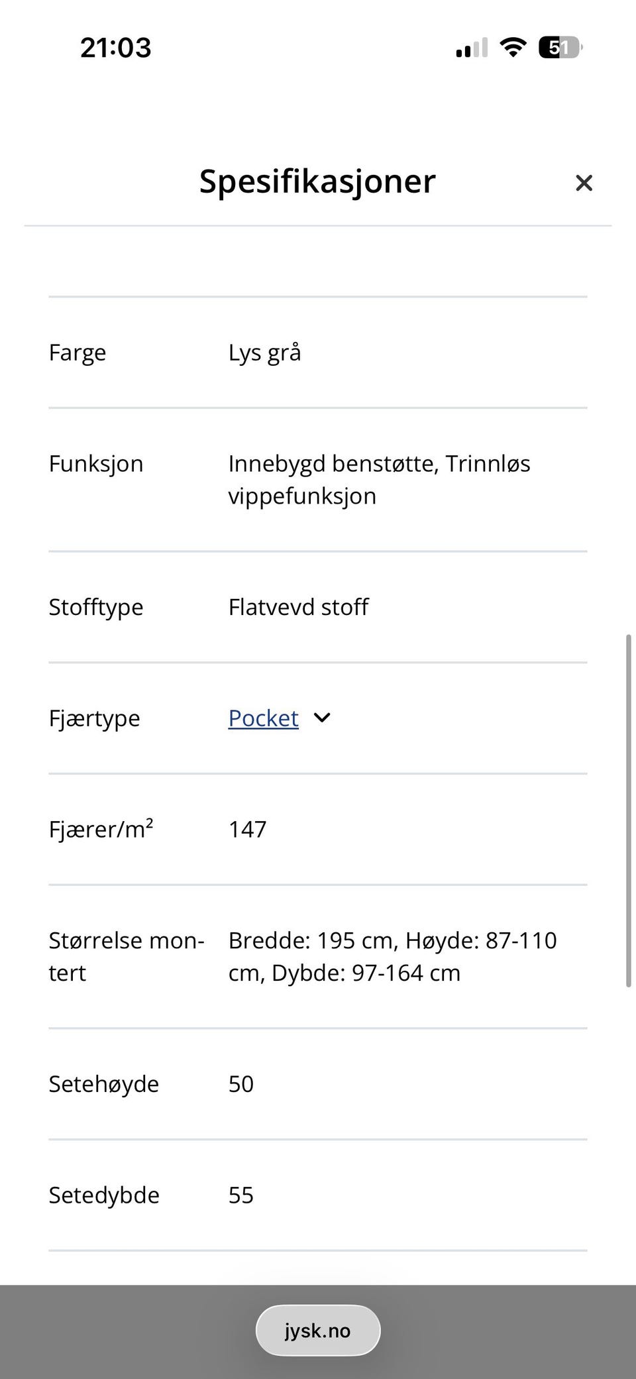Tap the Wi-Fi icon in status bar
This screenshot has height=1379, width=636.
pos(513,48)
